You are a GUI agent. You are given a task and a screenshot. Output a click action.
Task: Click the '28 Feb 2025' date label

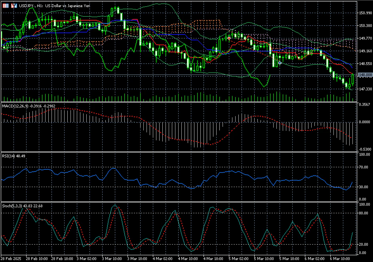coord(11,259)
